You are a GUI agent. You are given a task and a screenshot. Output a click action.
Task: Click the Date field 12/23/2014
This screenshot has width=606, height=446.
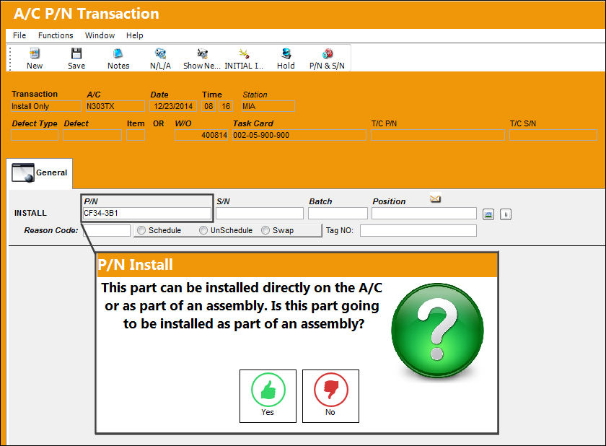[173, 106]
